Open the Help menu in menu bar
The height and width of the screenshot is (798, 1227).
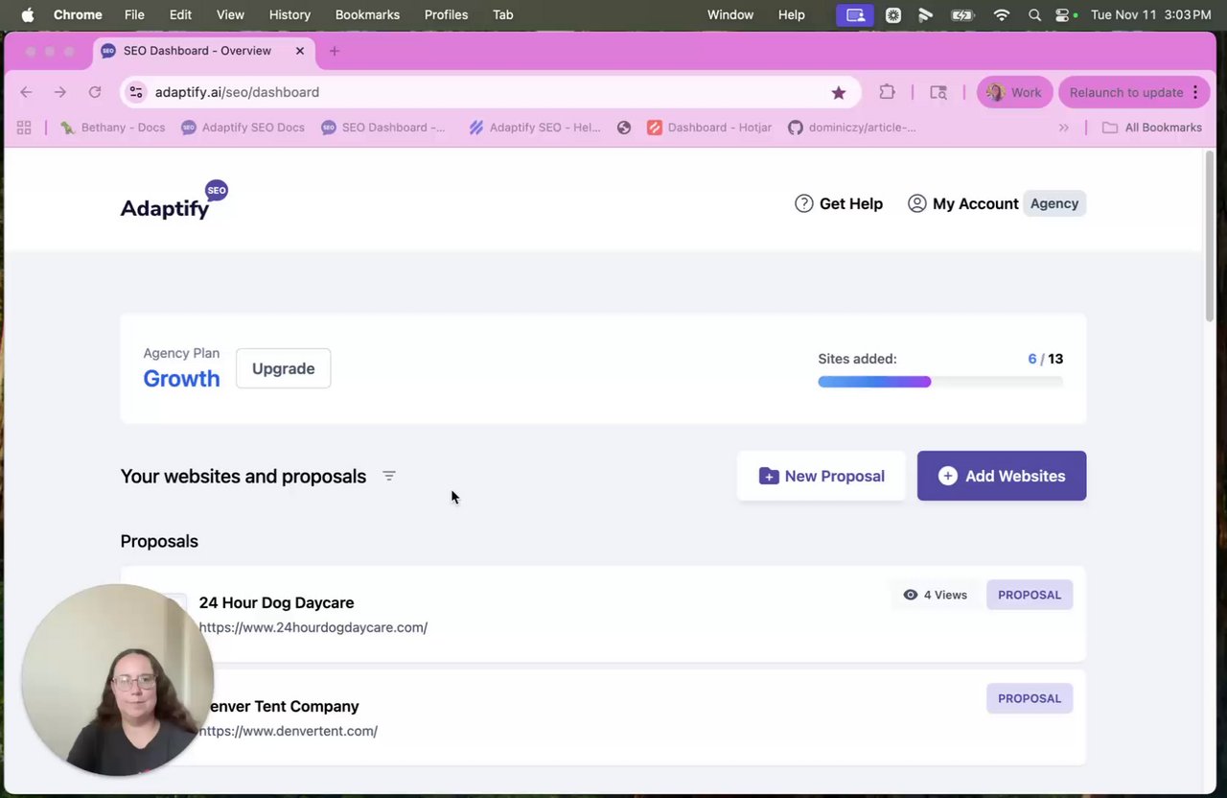(x=792, y=14)
